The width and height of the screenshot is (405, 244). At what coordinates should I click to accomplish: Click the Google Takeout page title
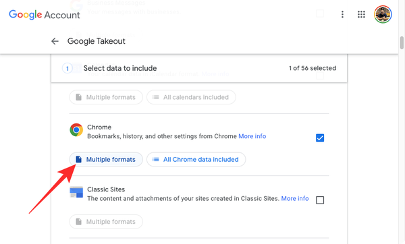[97, 41]
